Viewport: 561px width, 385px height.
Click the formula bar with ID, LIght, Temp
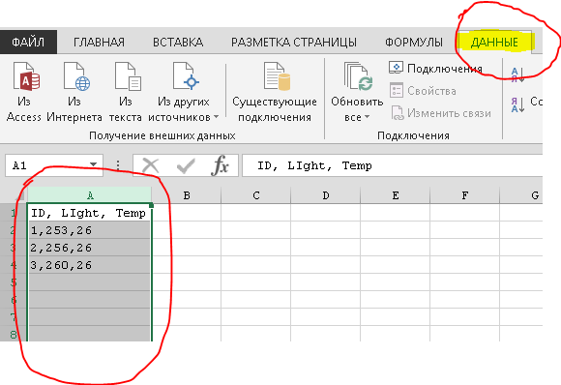tap(392, 165)
